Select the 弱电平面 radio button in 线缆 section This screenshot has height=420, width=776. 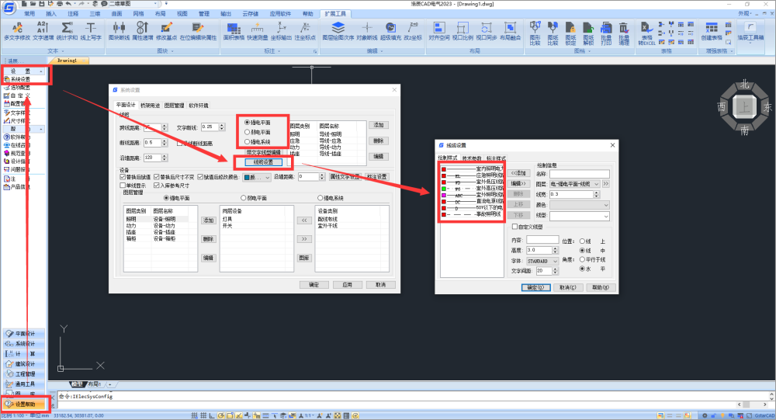point(248,132)
